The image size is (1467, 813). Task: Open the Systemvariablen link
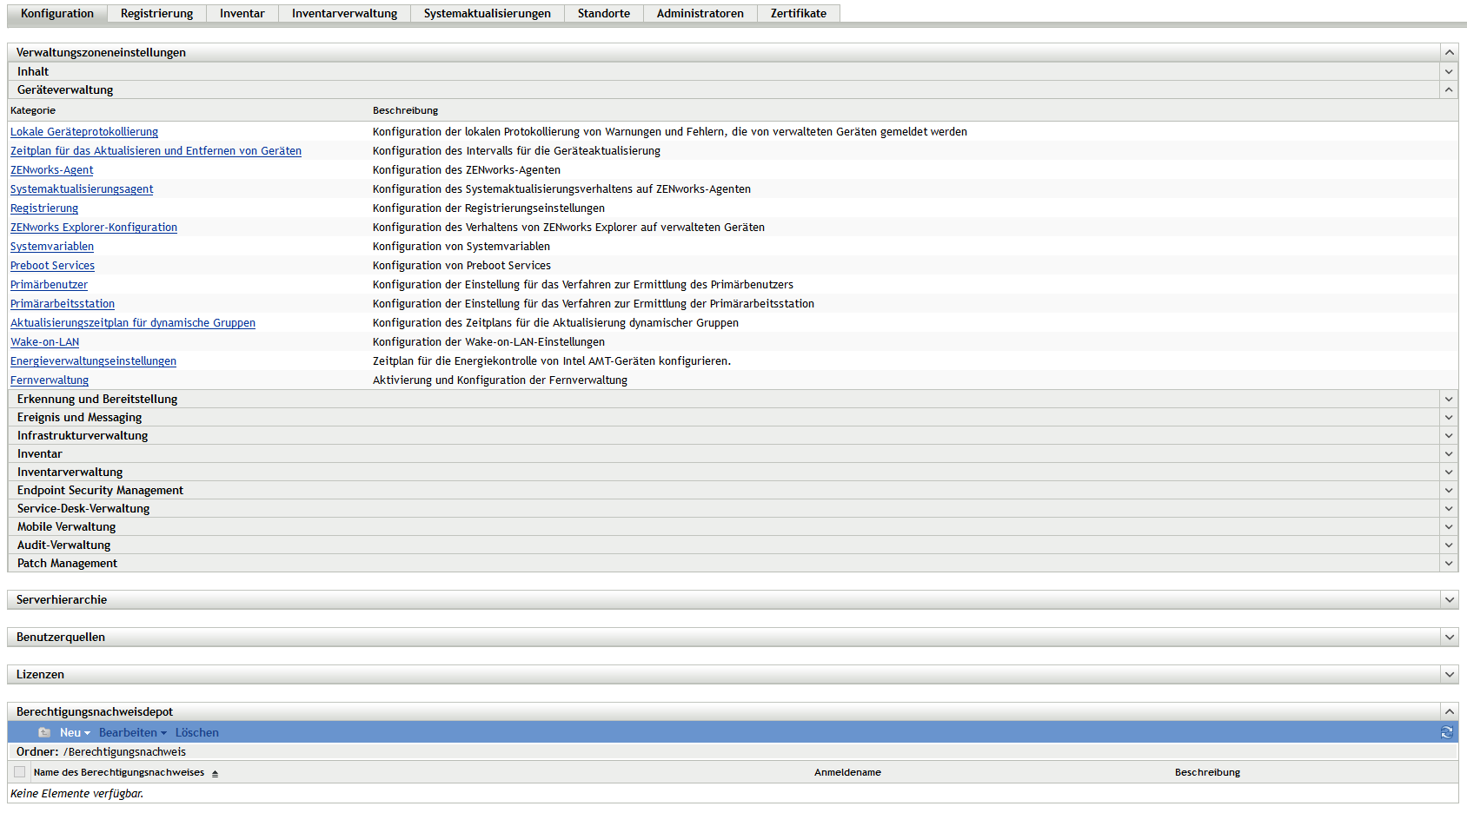tap(52, 247)
